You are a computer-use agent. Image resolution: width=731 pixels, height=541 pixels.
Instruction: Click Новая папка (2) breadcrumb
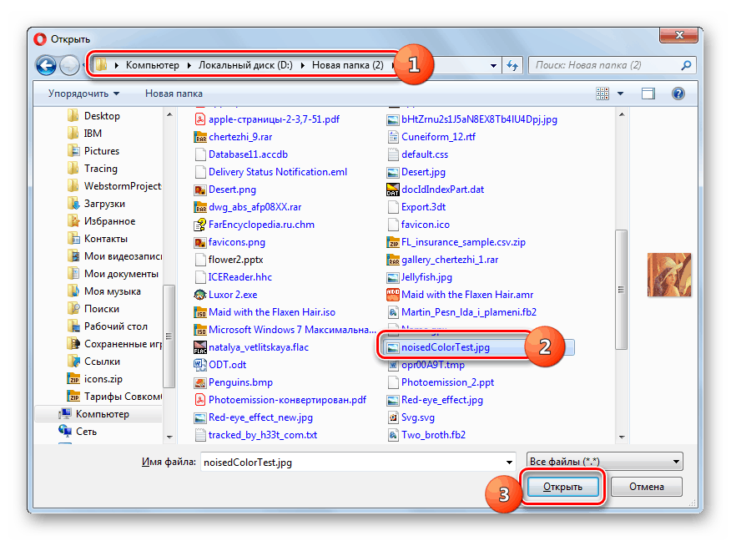[348, 65]
